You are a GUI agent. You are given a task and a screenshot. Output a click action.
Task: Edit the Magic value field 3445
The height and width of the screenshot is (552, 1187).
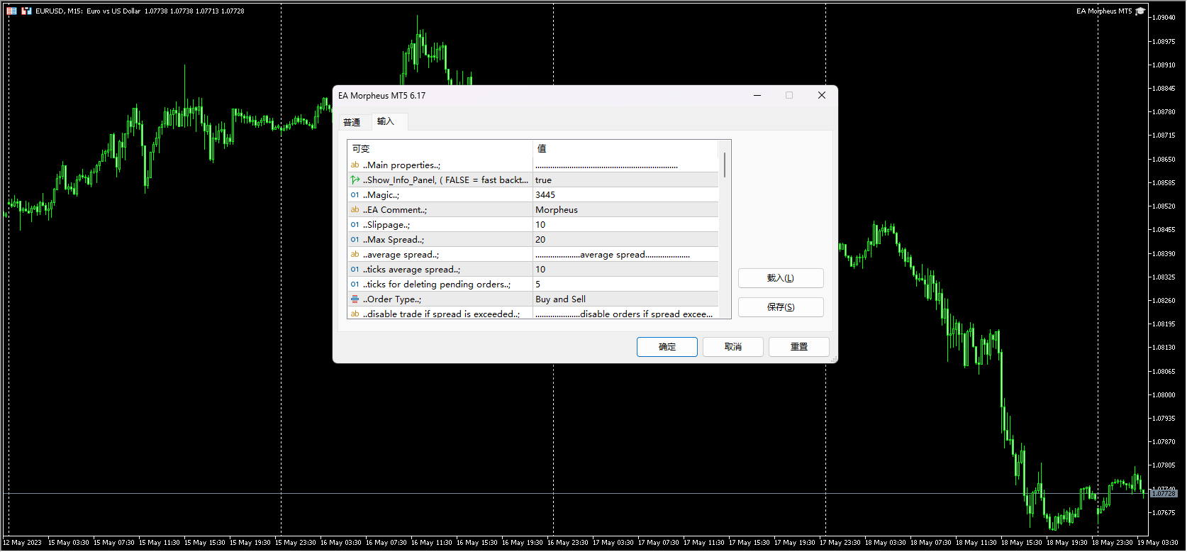tap(624, 195)
